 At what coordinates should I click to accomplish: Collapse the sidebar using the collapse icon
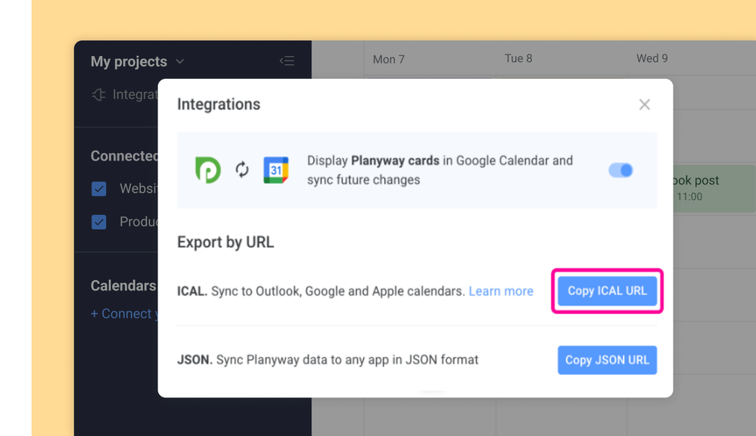[x=287, y=61]
